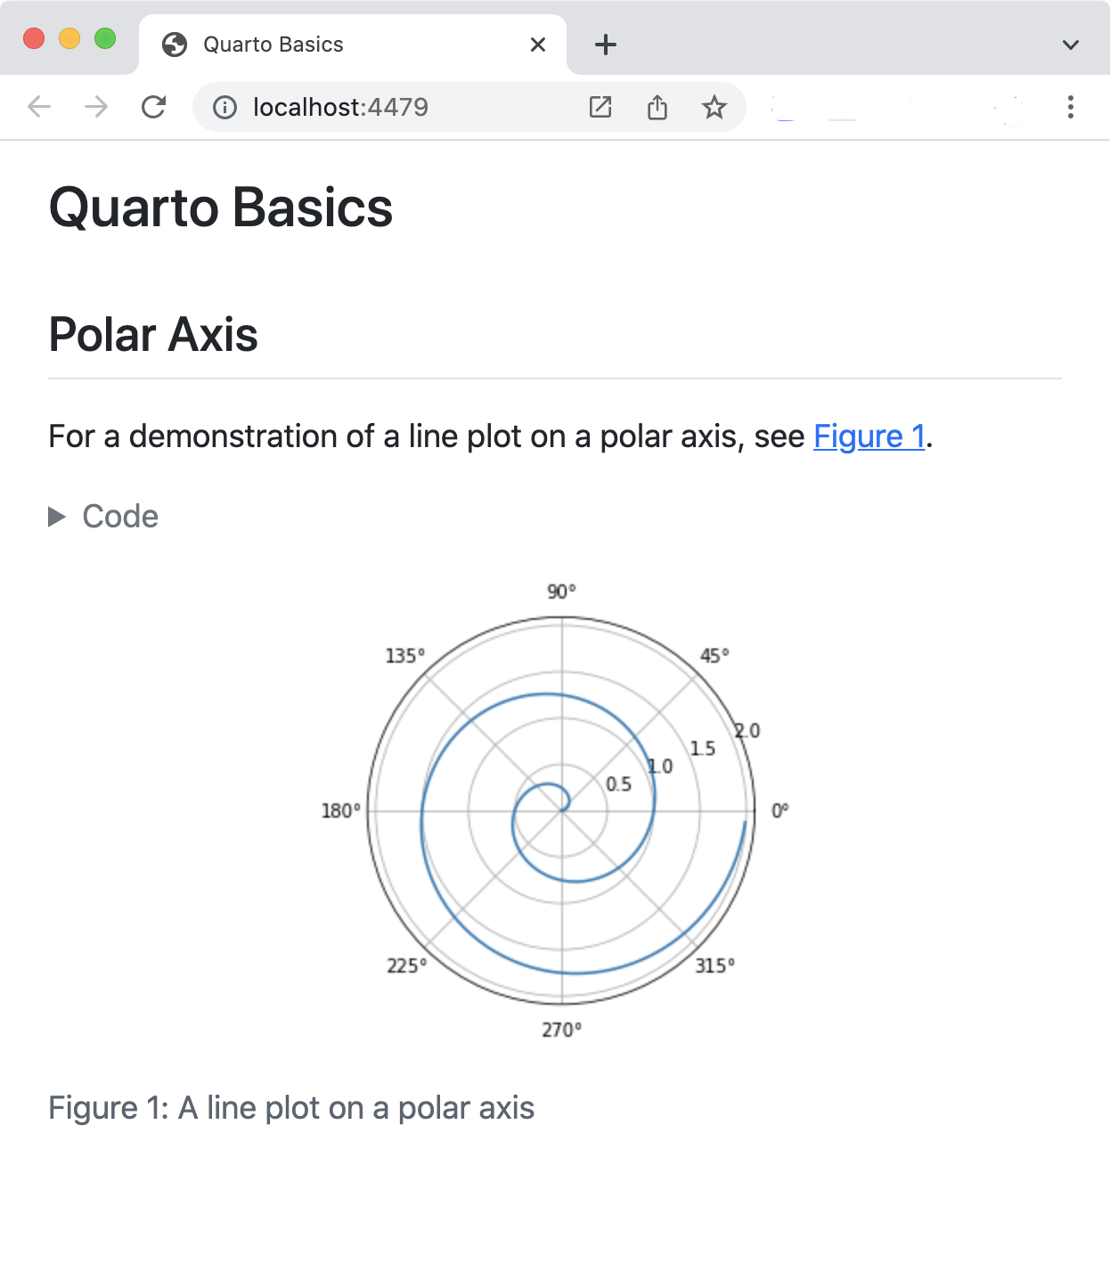The width and height of the screenshot is (1110, 1263).
Task: Click the open-in-new-window icon near the URL
Action: (x=600, y=107)
